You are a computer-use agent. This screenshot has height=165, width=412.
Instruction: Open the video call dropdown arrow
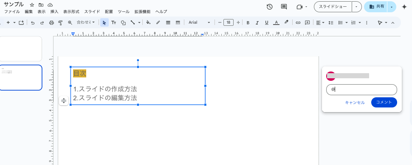(306, 7)
